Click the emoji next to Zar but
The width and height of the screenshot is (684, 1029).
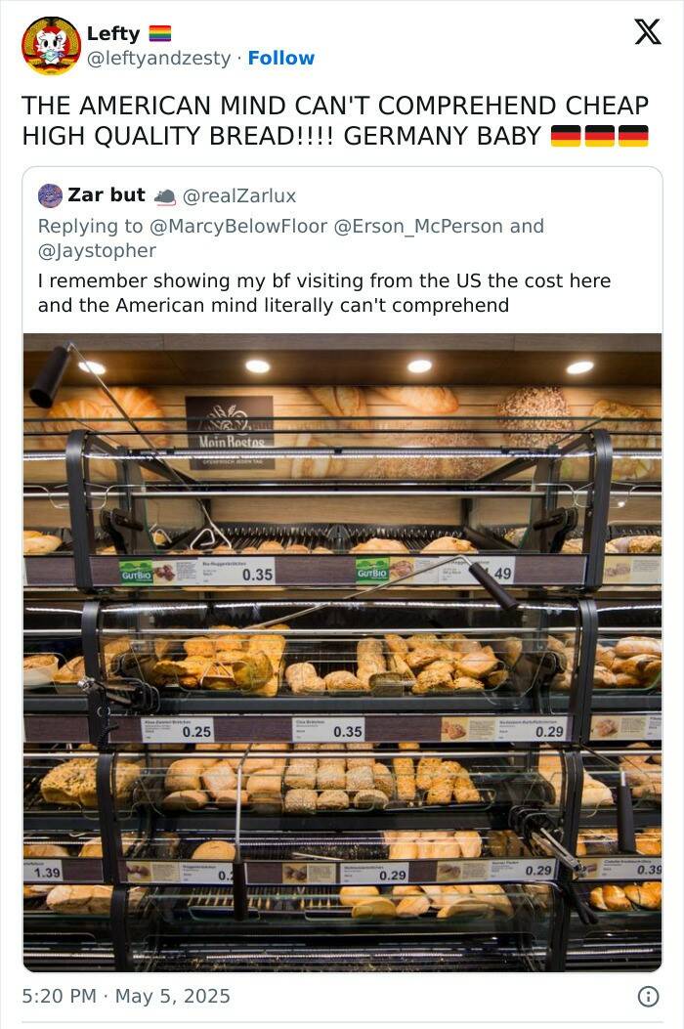(164, 196)
